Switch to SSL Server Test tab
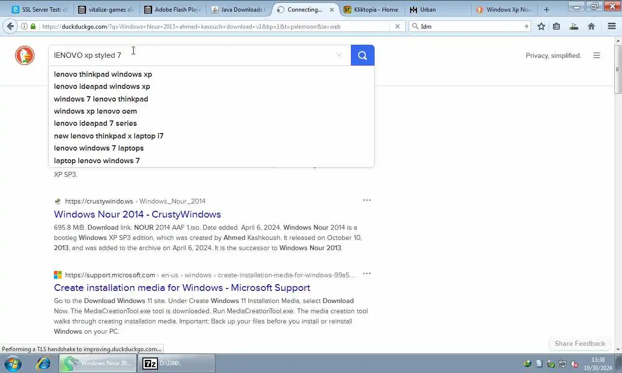This screenshot has height=373, width=622. 40,9
